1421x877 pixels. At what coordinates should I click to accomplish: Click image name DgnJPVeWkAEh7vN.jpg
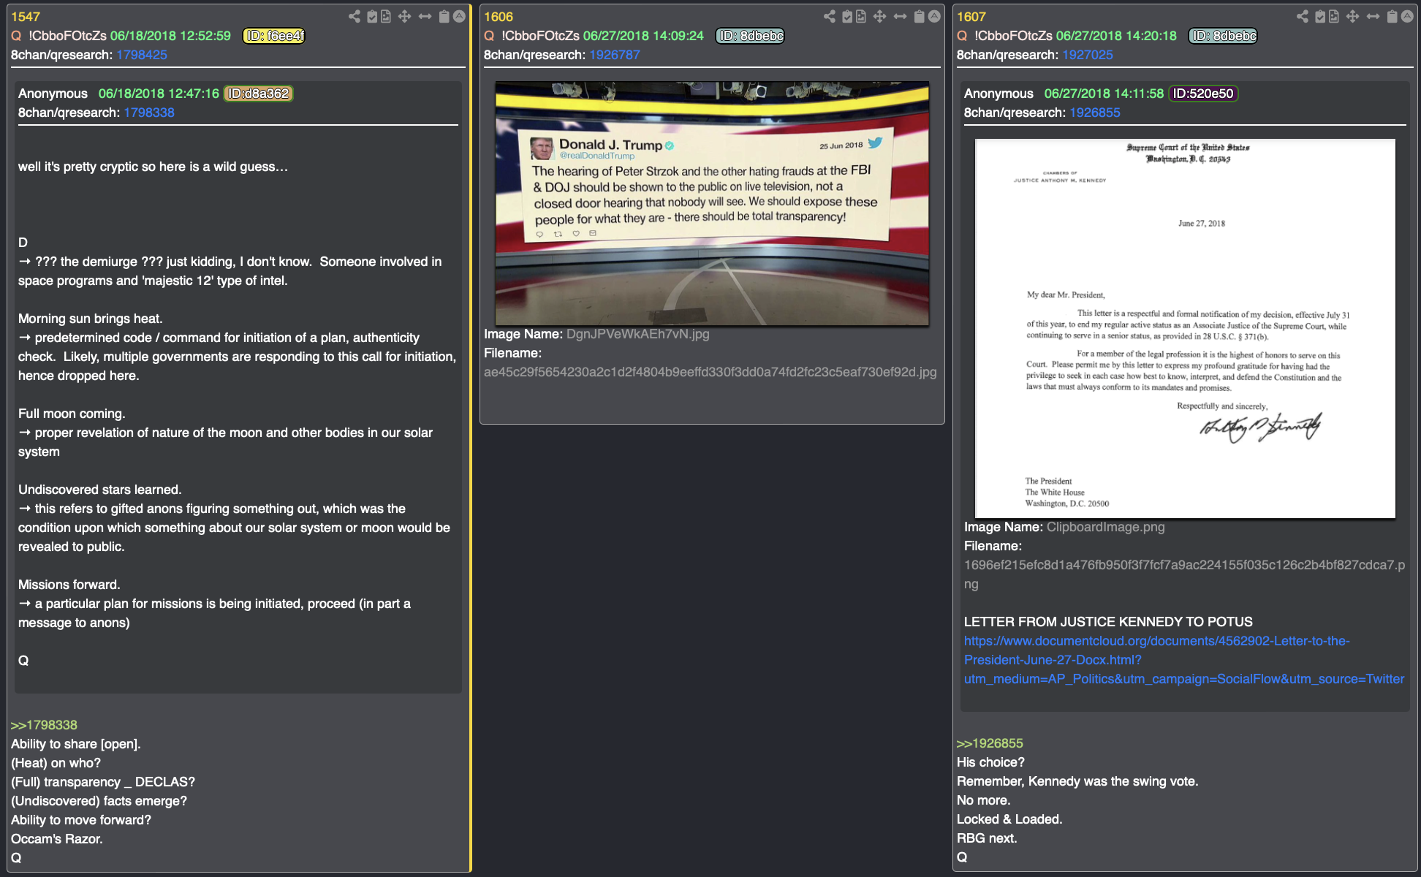[637, 334]
